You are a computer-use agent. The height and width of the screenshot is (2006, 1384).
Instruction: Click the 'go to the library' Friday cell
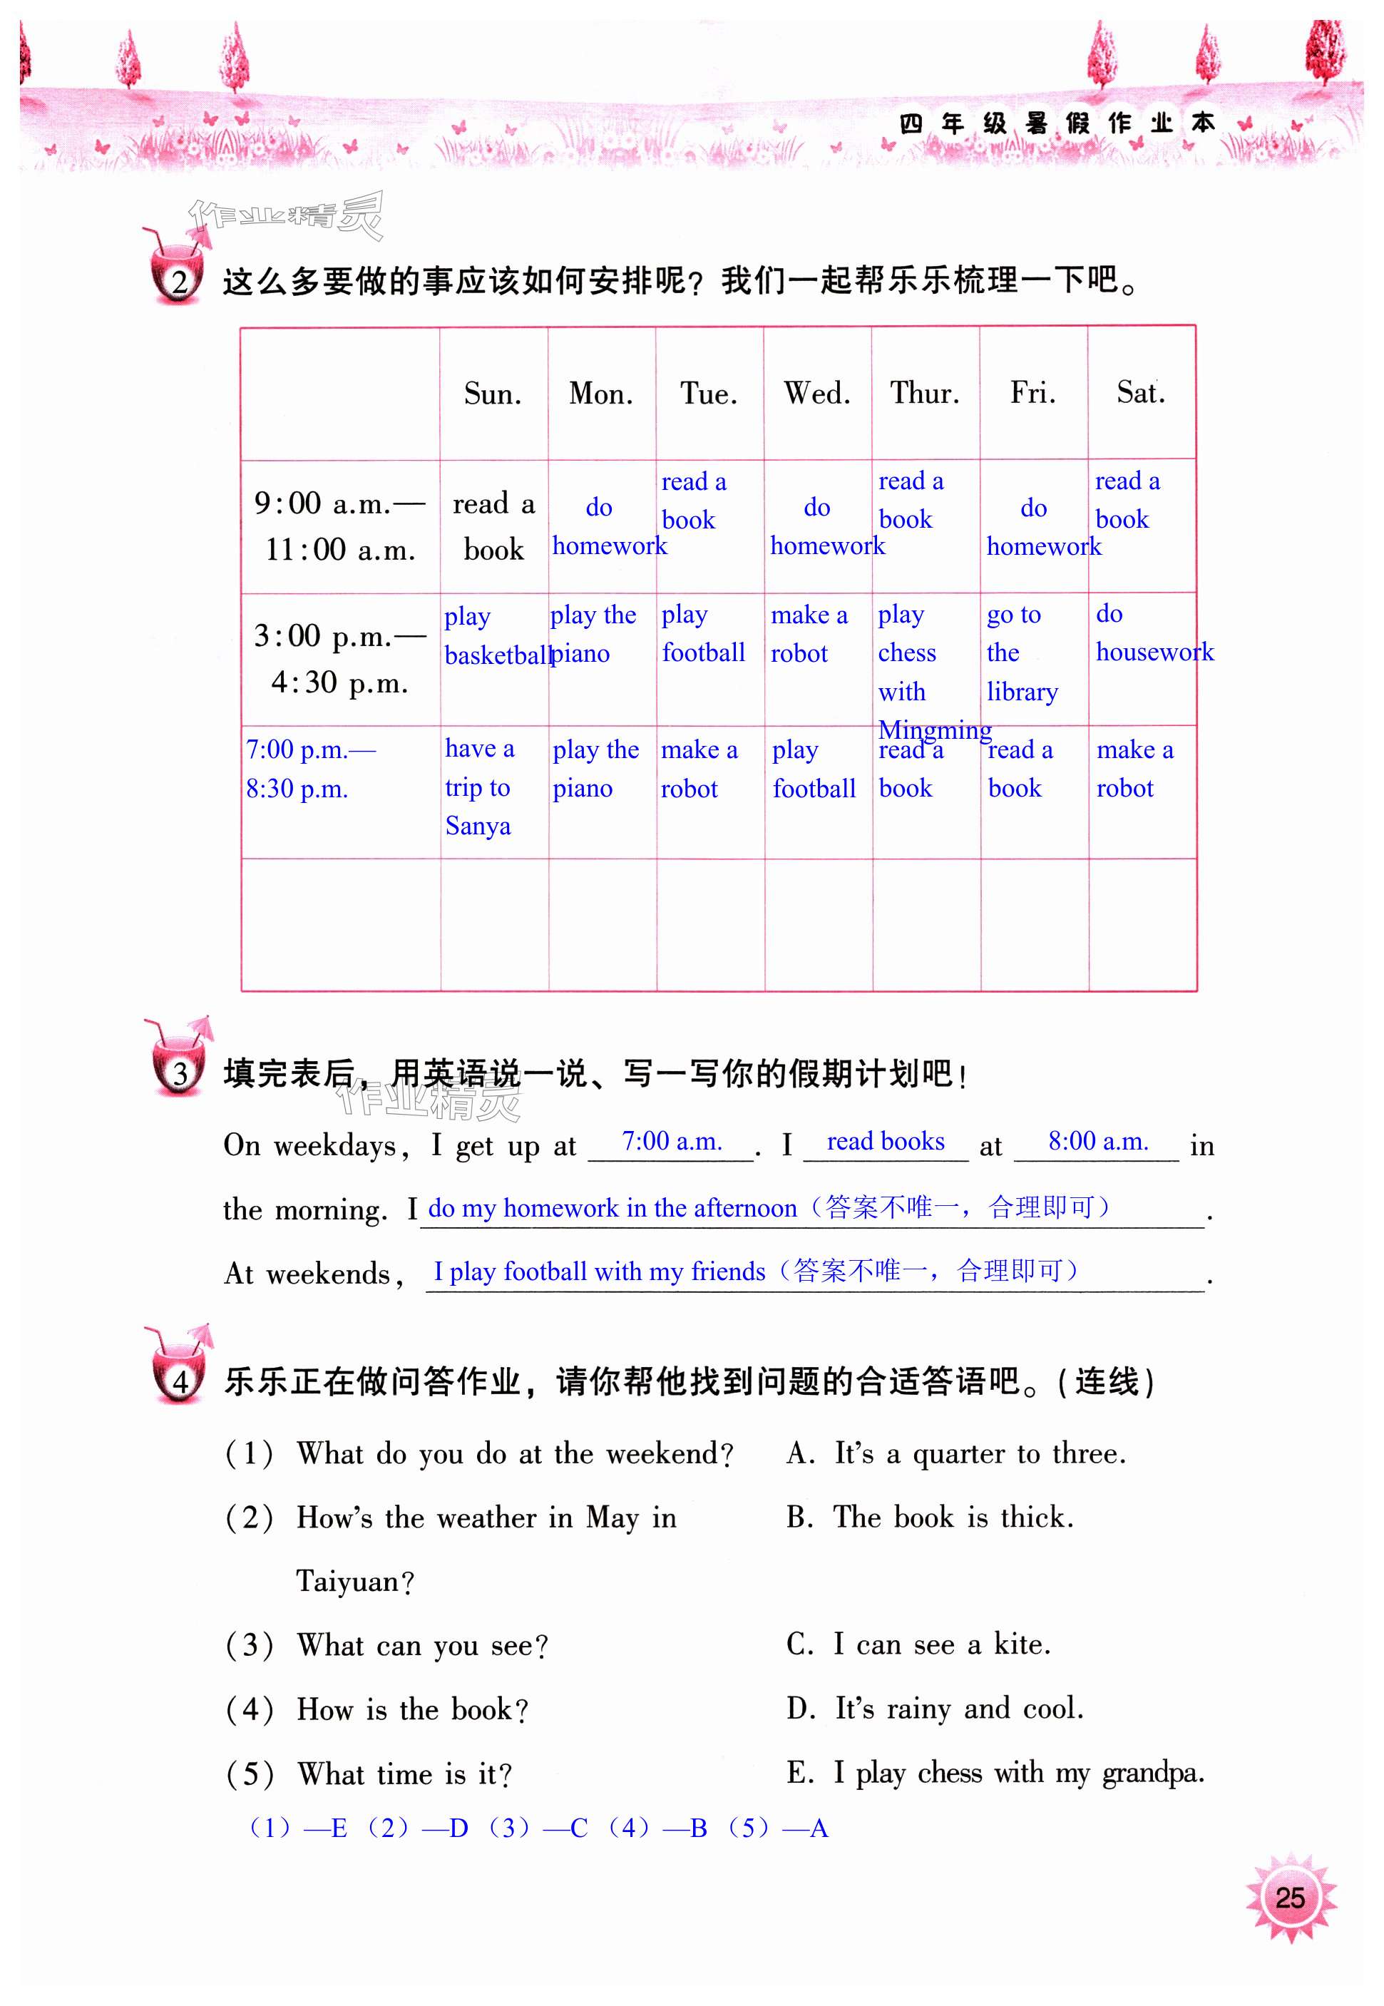pyautogui.click(x=1022, y=654)
